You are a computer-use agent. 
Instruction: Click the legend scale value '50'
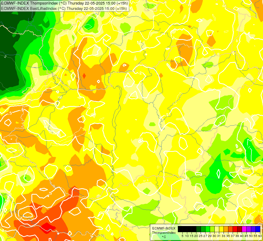(x=251, y=236)
